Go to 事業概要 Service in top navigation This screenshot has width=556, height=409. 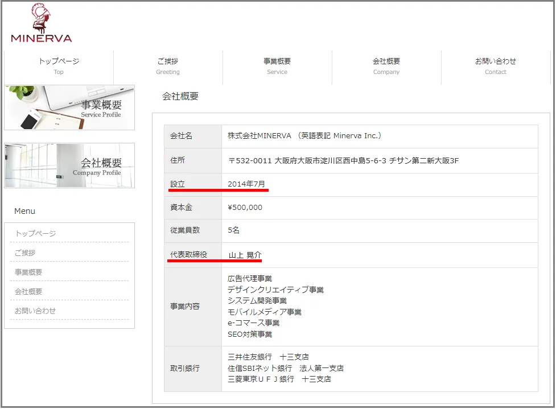pyautogui.click(x=277, y=66)
